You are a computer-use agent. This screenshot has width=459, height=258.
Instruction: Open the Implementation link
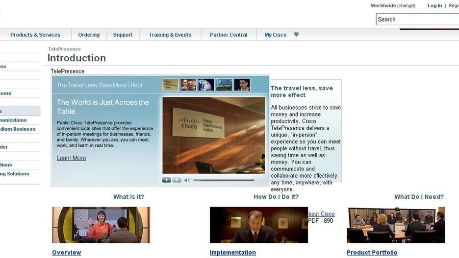click(233, 253)
